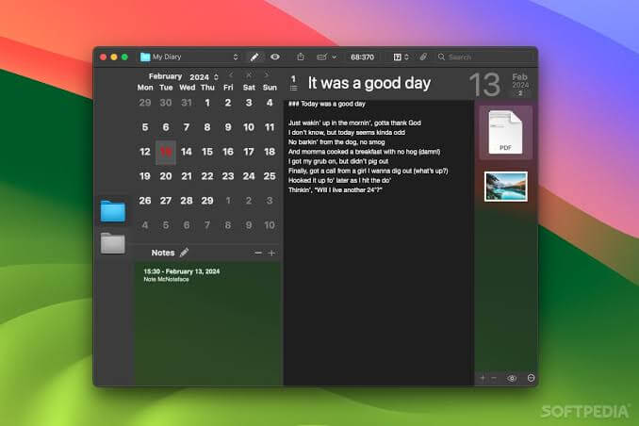This screenshot has width=639, height=426.
Task: Add a note with the plus button
Action: [271, 254]
